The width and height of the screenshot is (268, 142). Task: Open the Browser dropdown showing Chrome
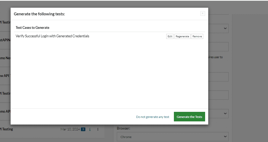click(x=173, y=136)
